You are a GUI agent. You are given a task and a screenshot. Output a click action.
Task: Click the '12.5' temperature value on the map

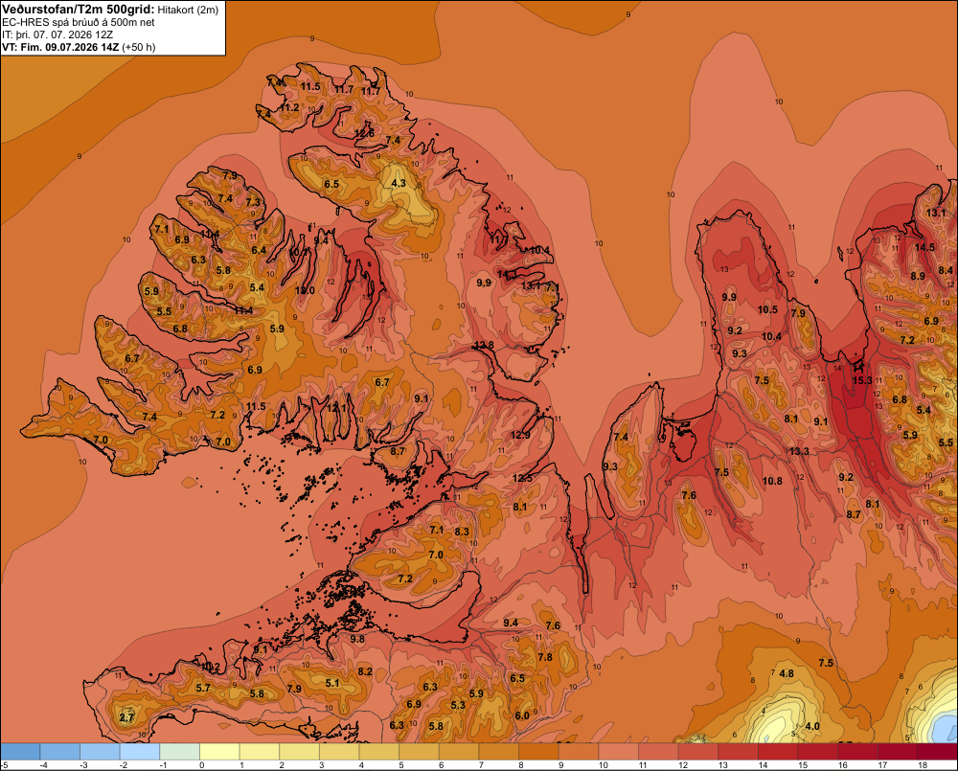(x=522, y=478)
